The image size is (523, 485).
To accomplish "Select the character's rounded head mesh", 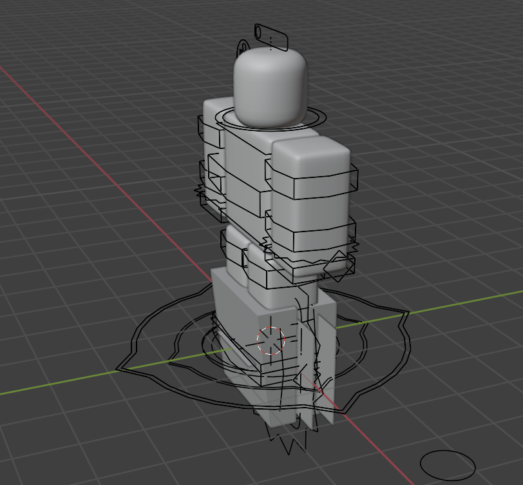I will pyautogui.click(x=270, y=87).
